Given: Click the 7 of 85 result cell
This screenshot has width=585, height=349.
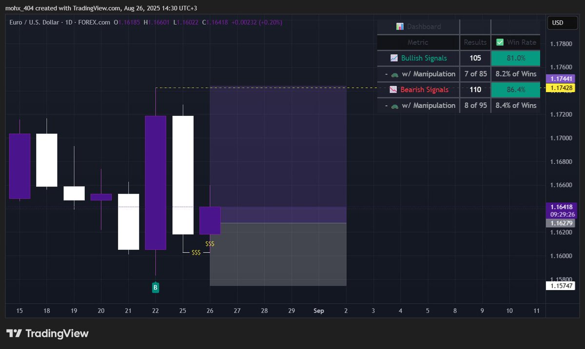Looking at the screenshot, I should 475,74.
